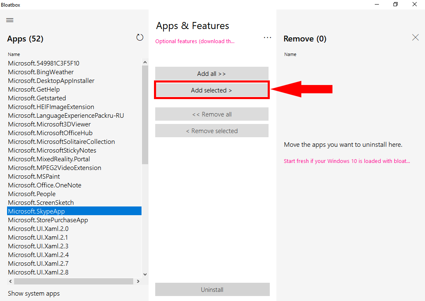
Task: Open the hamburger menu
Action: (x=10, y=20)
